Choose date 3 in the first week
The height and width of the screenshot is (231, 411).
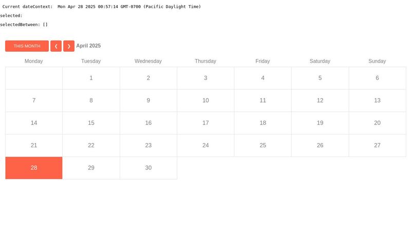click(206, 78)
